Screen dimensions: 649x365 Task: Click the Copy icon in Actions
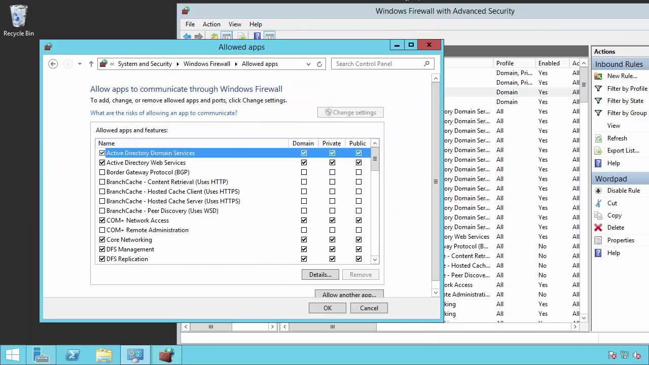click(x=598, y=215)
